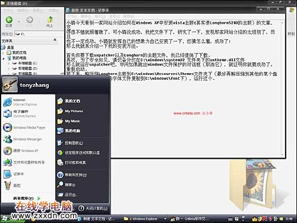This screenshot has width=297, height=223.
Task: Collapse the My Computer (我的电脑) tree node
Action: 4,58
